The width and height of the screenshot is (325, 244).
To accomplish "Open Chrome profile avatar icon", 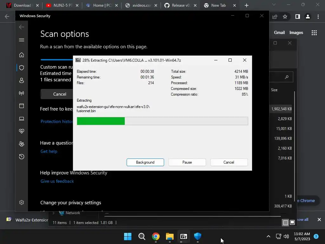I will click(308, 17).
